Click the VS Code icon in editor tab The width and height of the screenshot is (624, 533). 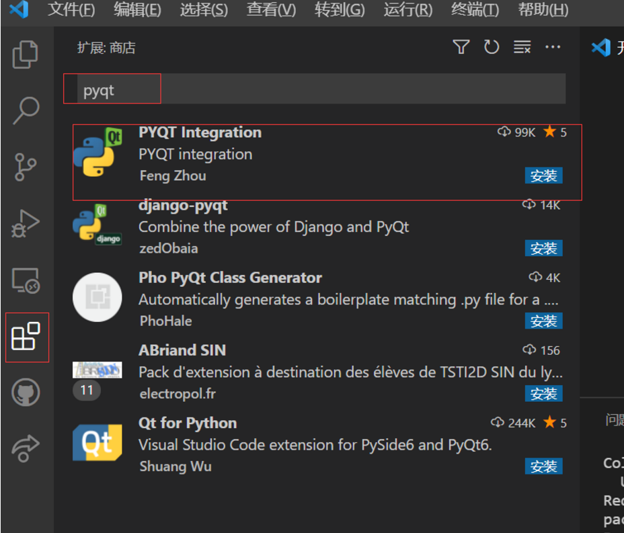pyautogui.click(x=601, y=48)
